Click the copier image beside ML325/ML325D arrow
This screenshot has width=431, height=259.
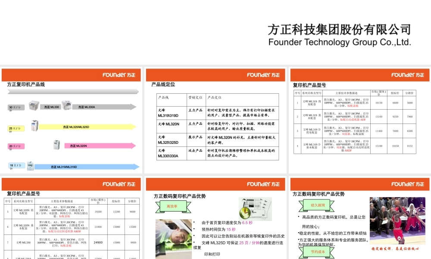click(x=34, y=126)
